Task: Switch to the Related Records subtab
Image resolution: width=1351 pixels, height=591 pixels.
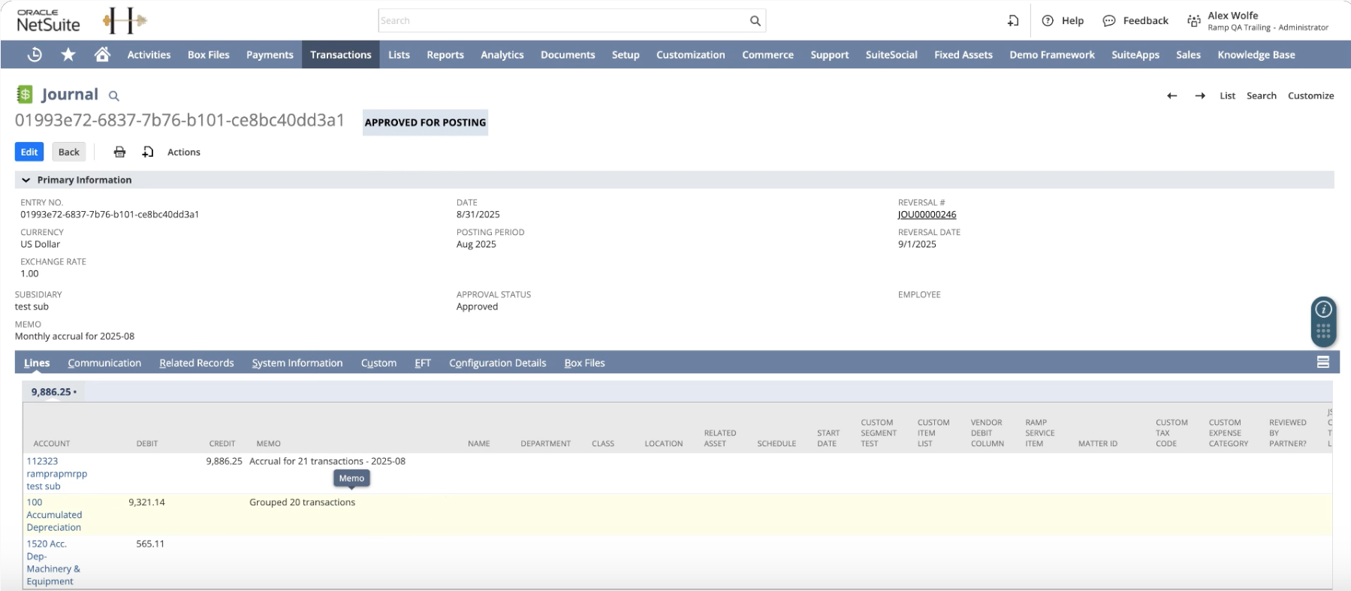Action: (x=197, y=363)
